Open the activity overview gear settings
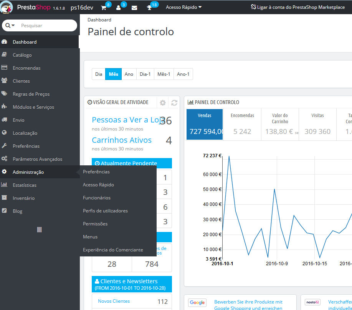Screen dimensions: 352x310 click(x=163, y=103)
